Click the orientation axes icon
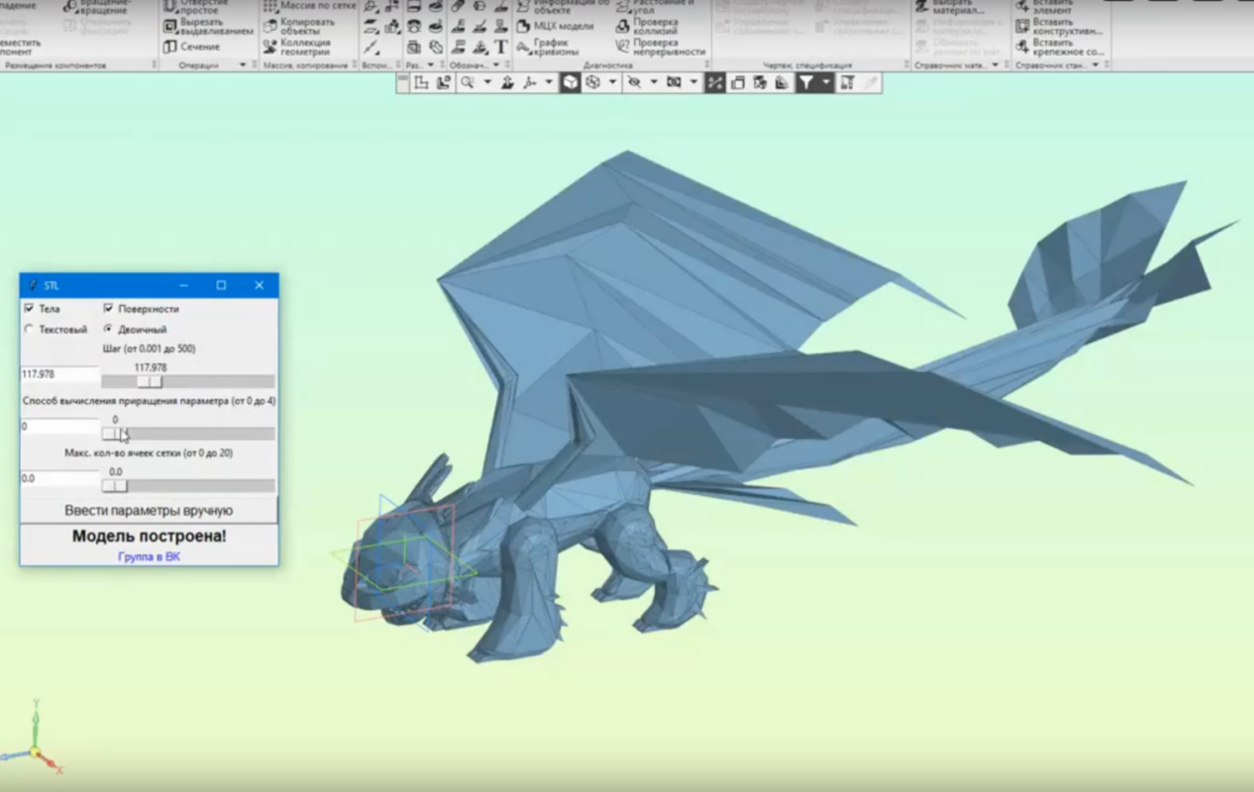1254x792 pixels. pyautogui.click(x=529, y=83)
